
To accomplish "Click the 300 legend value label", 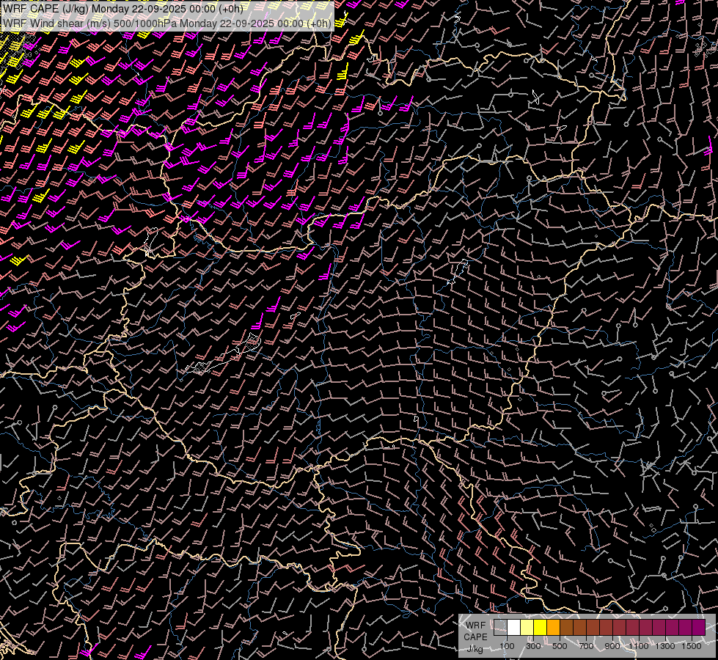I will [533, 646].
